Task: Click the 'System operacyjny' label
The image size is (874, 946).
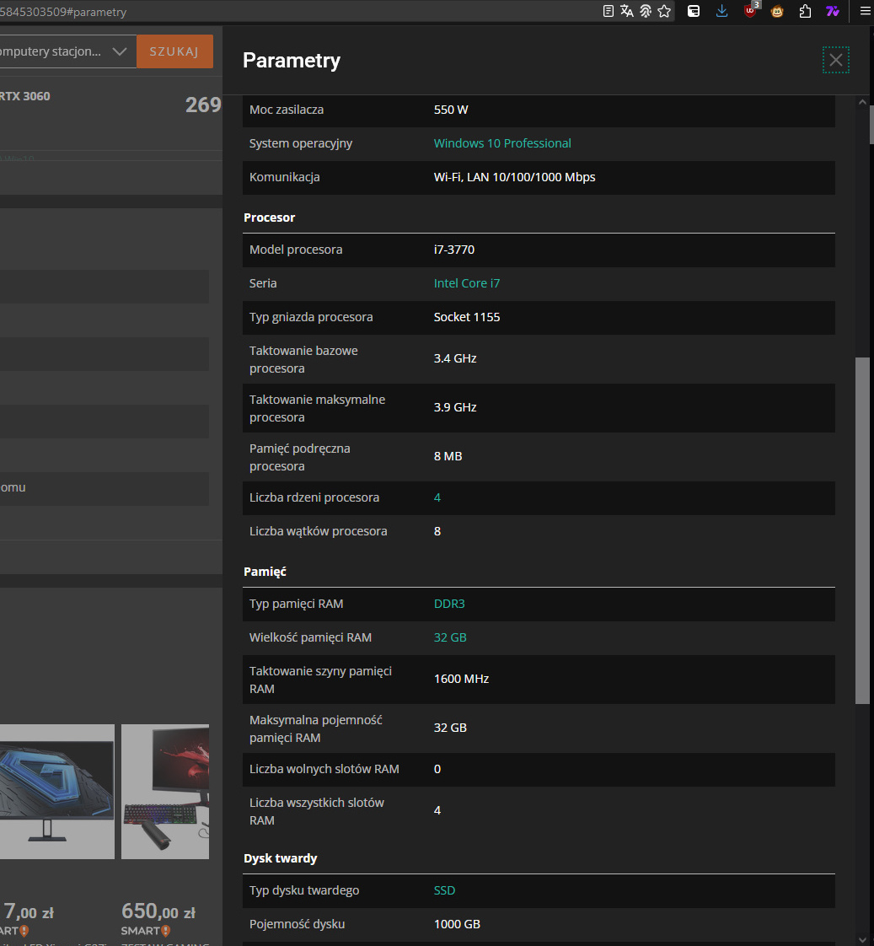Action: point(300,143)
